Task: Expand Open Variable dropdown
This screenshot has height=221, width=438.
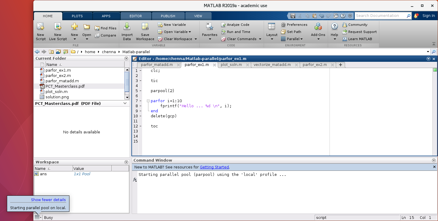Action: (190, 32)
